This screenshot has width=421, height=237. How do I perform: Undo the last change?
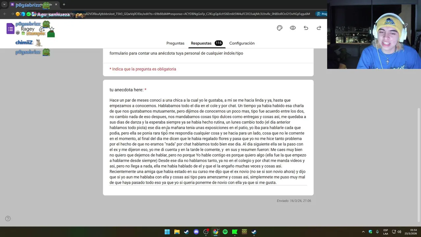coord(306,28)
